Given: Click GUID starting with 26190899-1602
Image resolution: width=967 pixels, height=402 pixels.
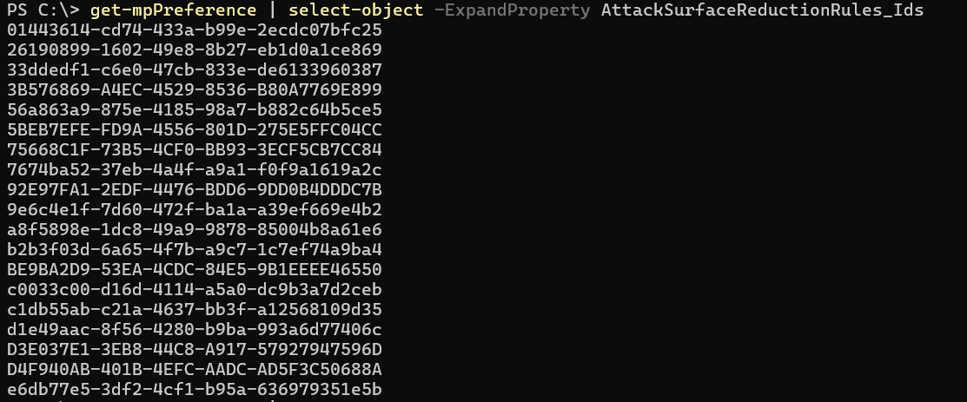Looking at the screenshot, I should (195, 50).
